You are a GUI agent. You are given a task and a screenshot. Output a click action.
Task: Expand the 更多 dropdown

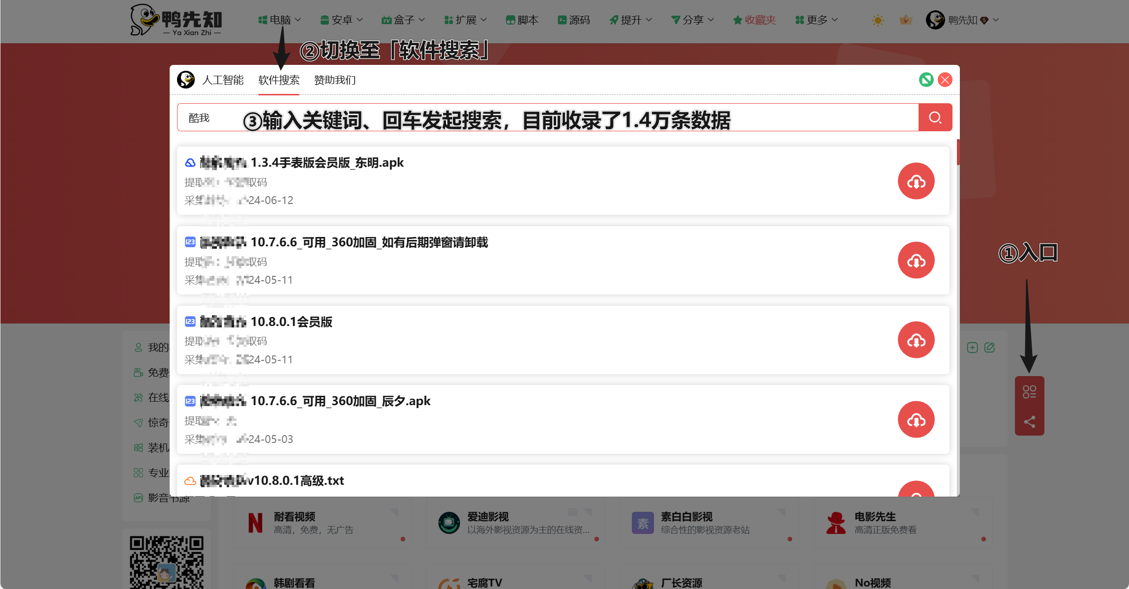(x=816, y=20)
